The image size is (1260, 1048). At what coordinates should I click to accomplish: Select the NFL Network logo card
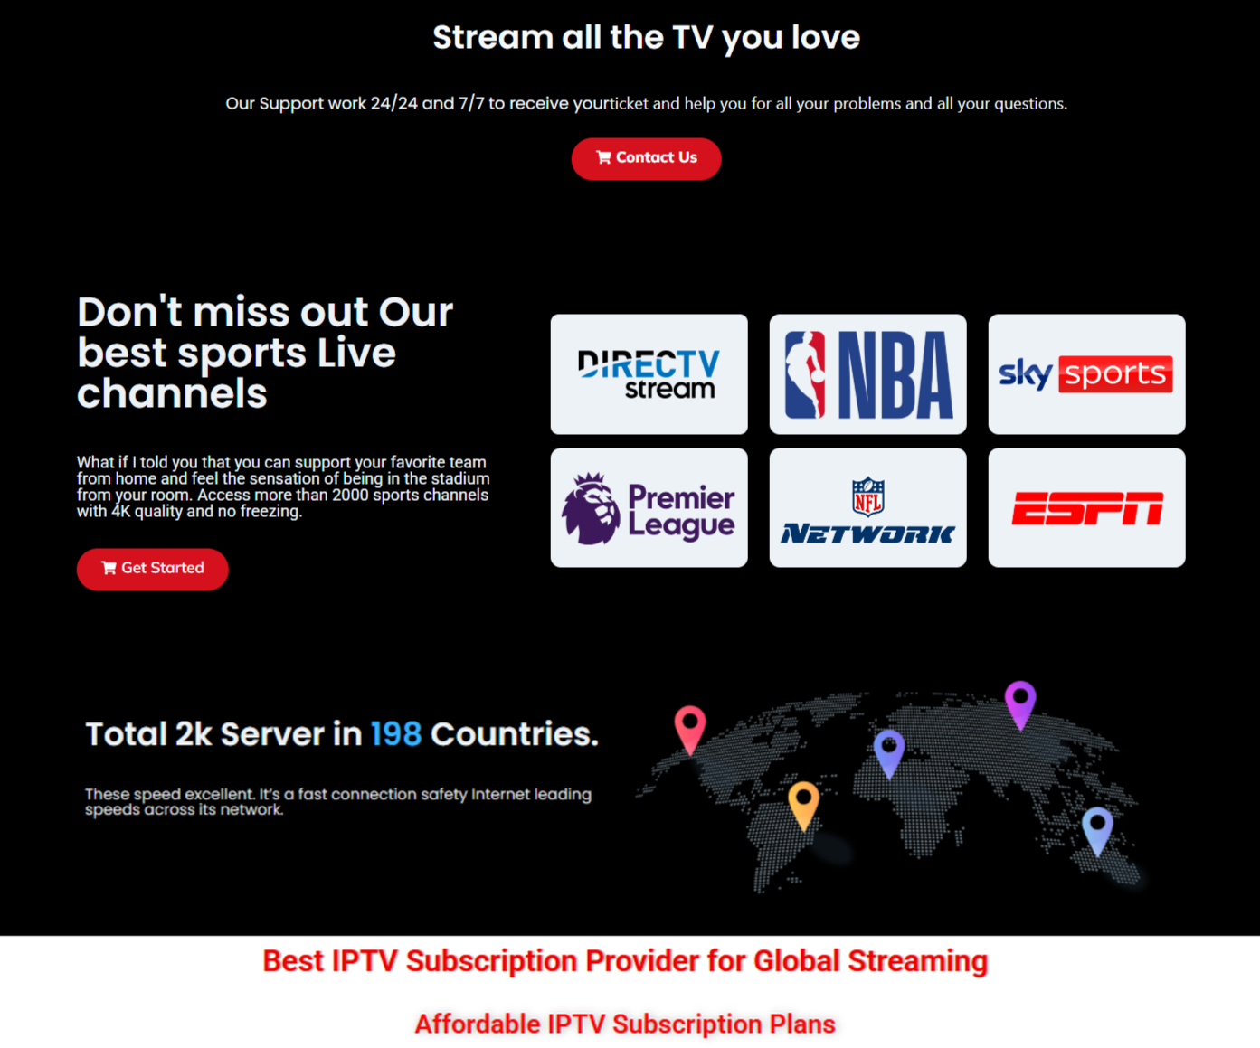[x=867, y=508]
